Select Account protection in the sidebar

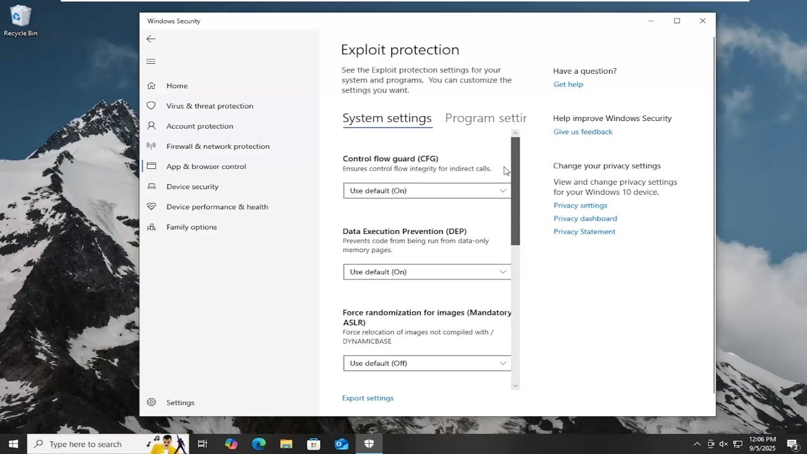click(x=229, y=126)
